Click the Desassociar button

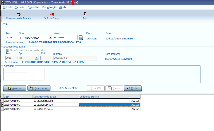tap(39, 88)
